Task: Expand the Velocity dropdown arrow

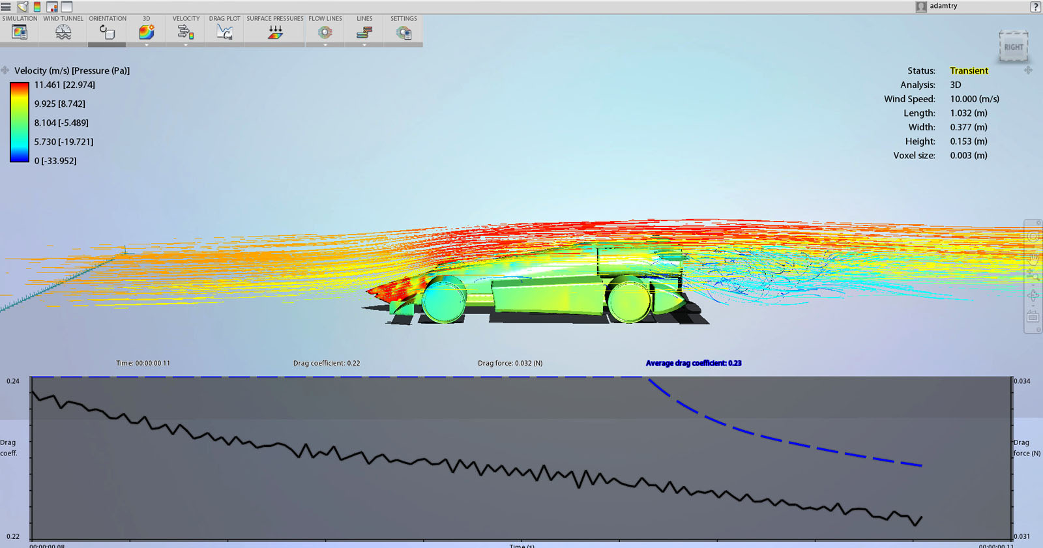Action: pos(186,45)
